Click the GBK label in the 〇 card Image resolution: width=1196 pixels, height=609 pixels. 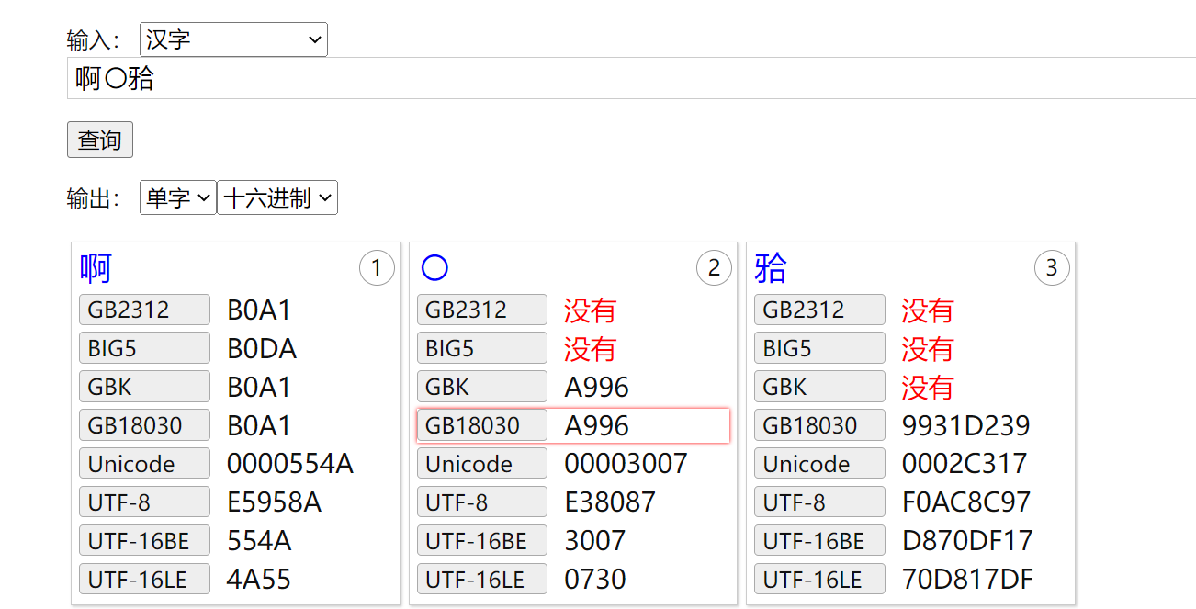click(x=482, y=387)
